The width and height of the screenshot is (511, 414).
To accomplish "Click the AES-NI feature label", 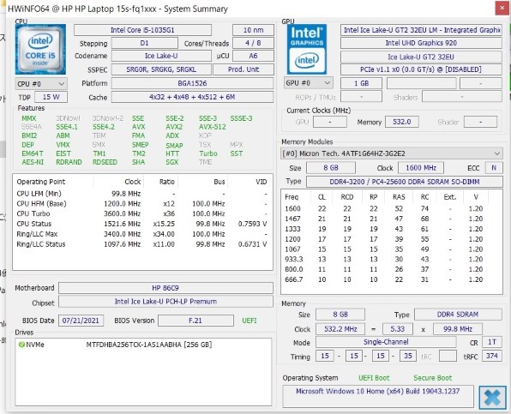I will pos(33,162).
